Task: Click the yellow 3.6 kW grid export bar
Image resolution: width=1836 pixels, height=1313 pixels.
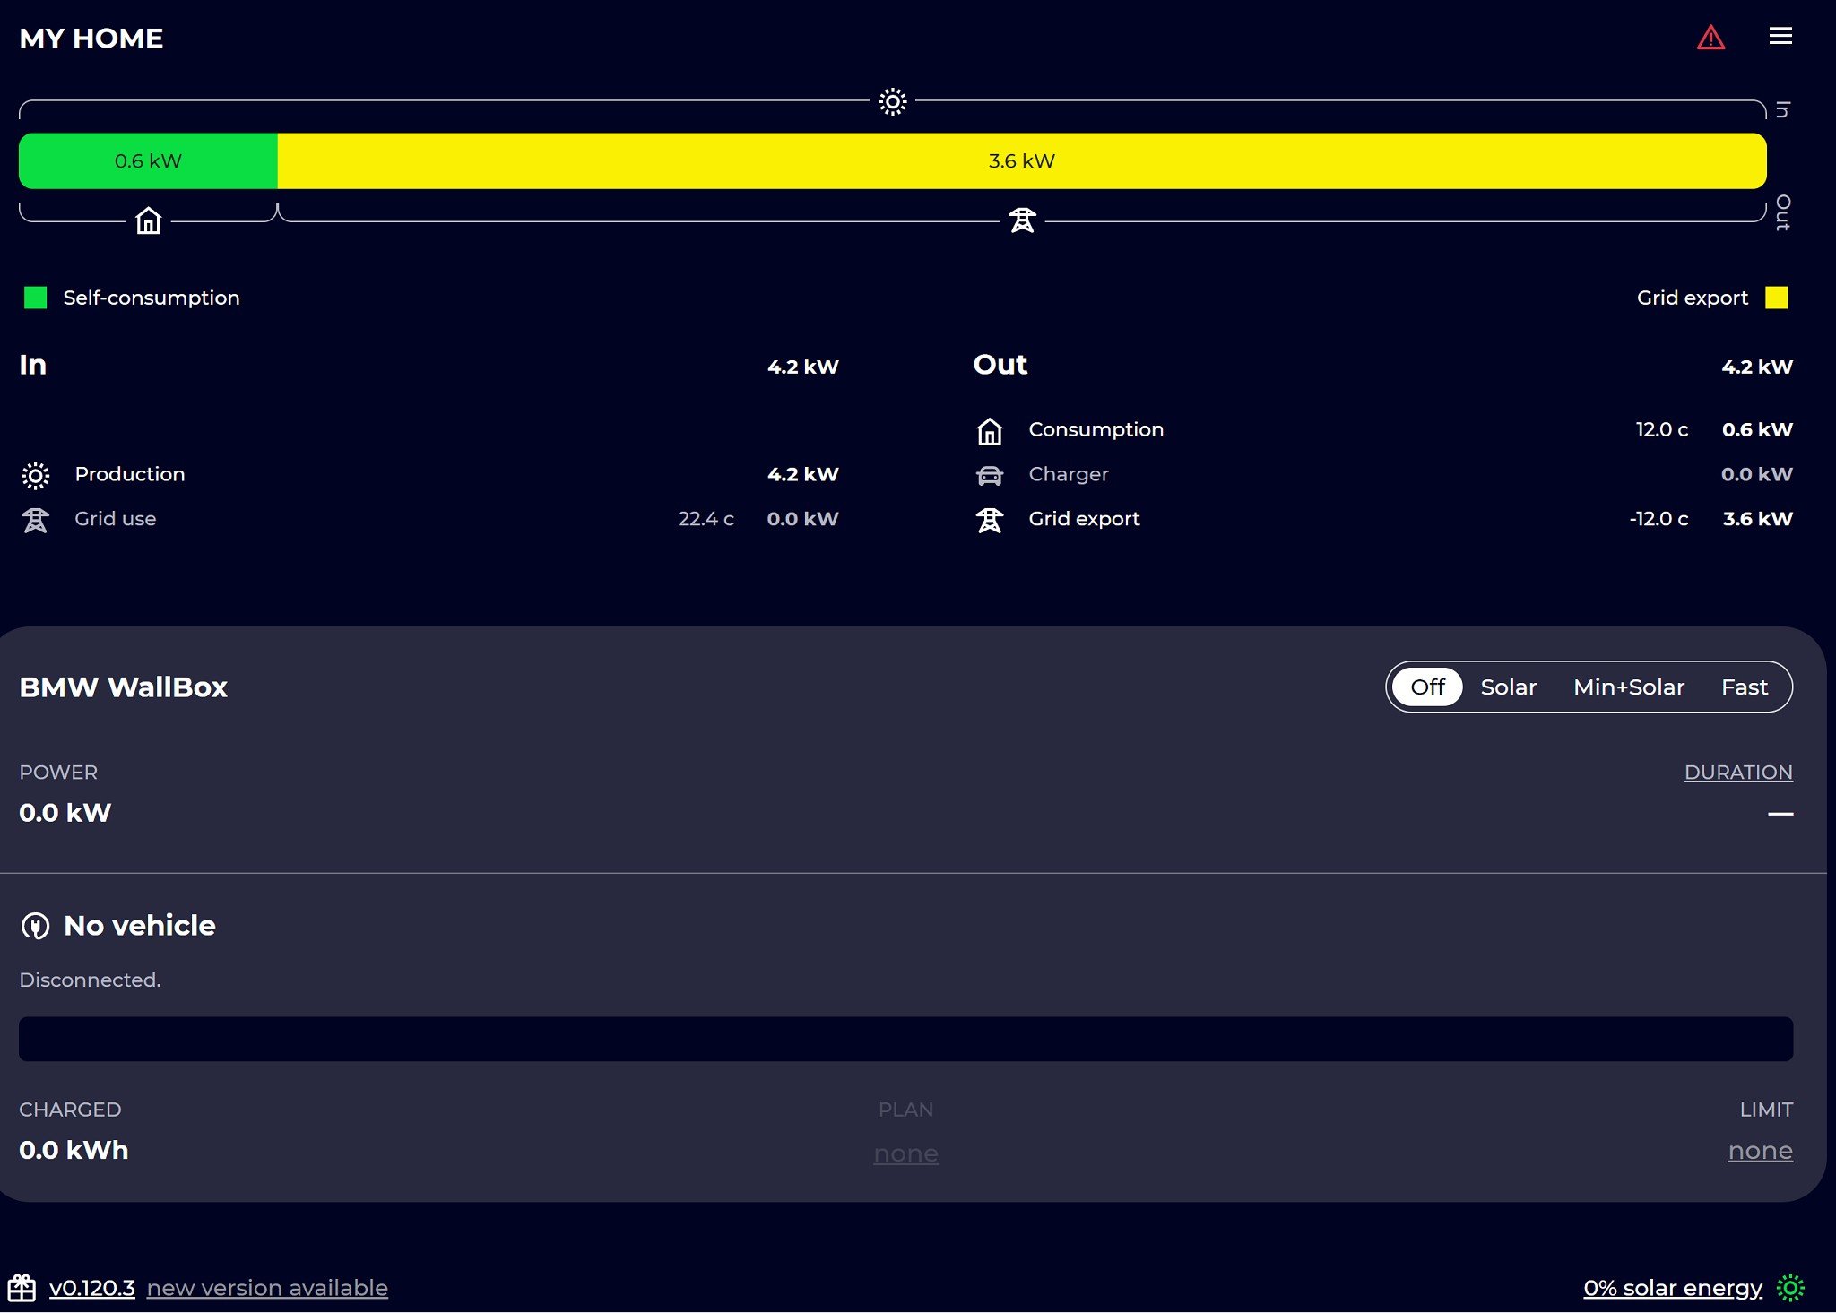Action: point(1022,161)
